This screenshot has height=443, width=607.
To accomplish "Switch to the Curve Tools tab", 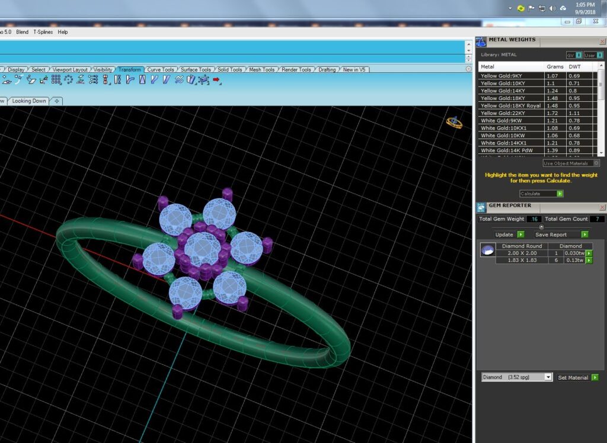I will tap(160, 70).
